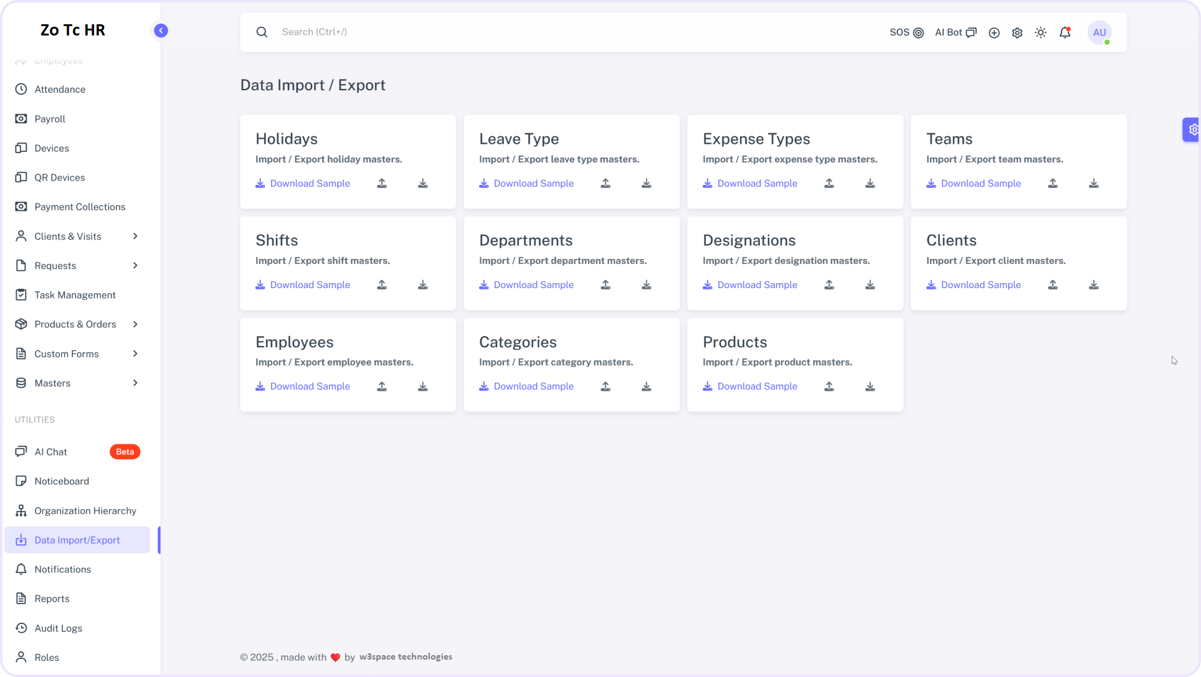Open Reports in the sidebar
Image resolution: width=1201 pixels, height=677 pixels.
[77, 599]
